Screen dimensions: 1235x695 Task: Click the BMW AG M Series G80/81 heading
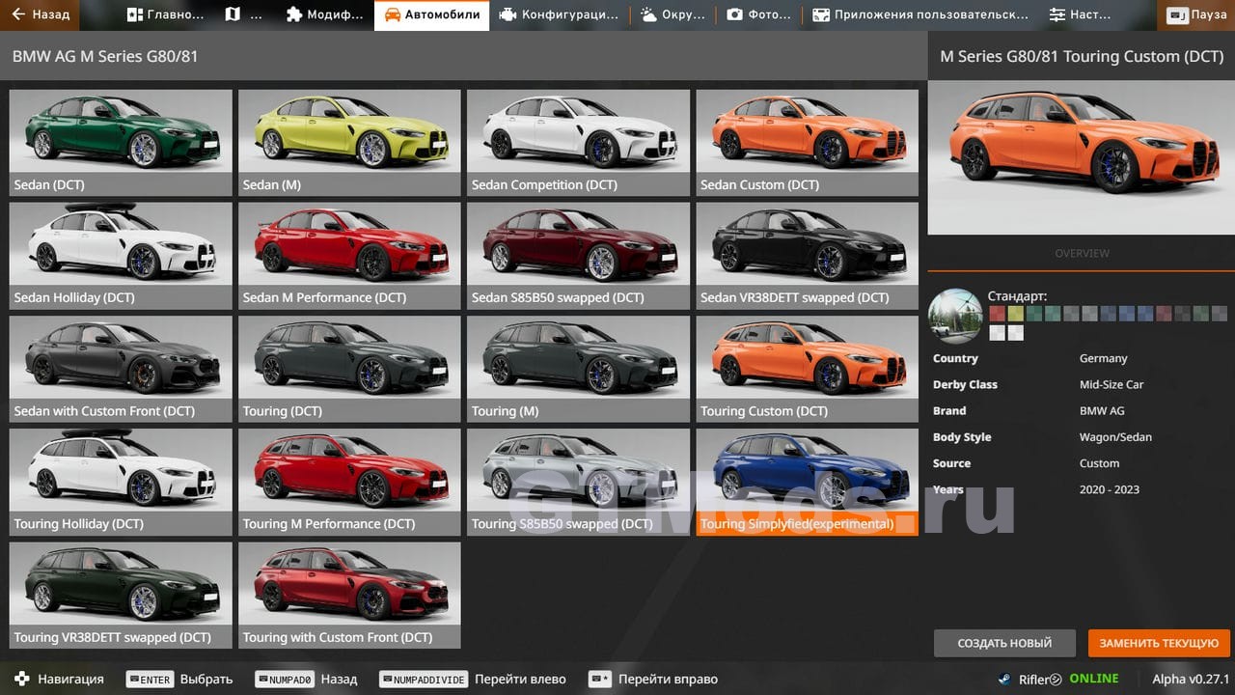pyautogui.click(x=105, y=57)
